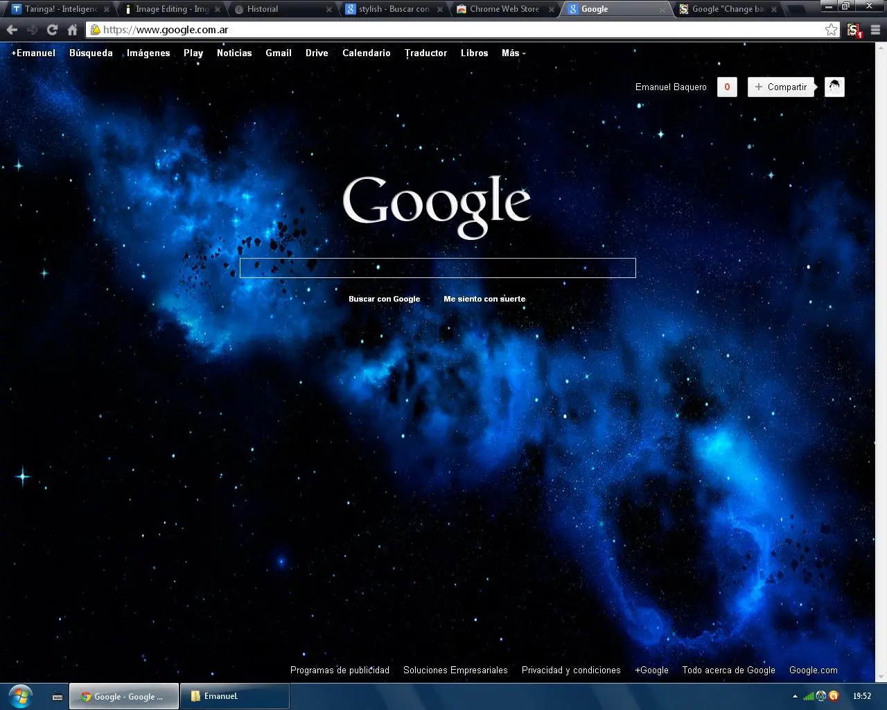The height and width of the screenshot is (710, 887).
Task: Bookmark this page with the star icon
Action: pos(831,30)
